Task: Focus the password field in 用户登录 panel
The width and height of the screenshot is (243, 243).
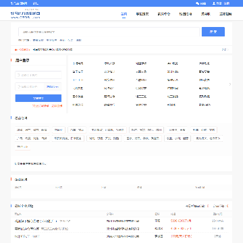Action: pyautogui.click(x=30, y=86)
